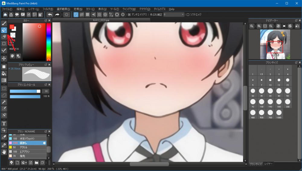The width and height of the screenshot is (302, 171).
Task: Open the ファイル menu
Action: (7, 9)
